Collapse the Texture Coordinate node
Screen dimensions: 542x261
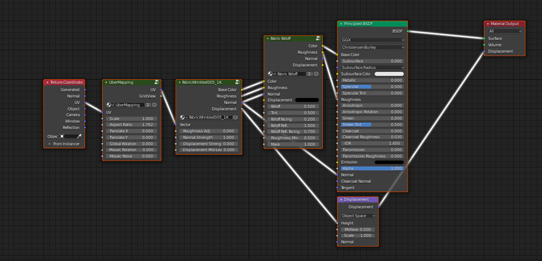point(47,83)
